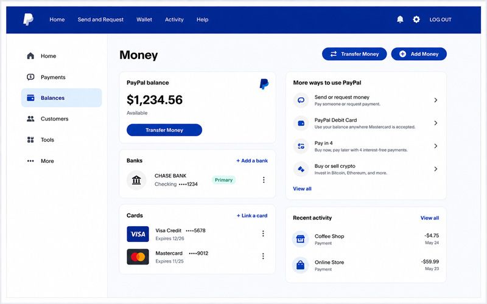Click the Mastercard logo
487x304 pixels.
[138, 257]
